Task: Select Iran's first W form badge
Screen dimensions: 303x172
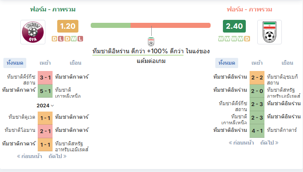Action: pos(221,39)
